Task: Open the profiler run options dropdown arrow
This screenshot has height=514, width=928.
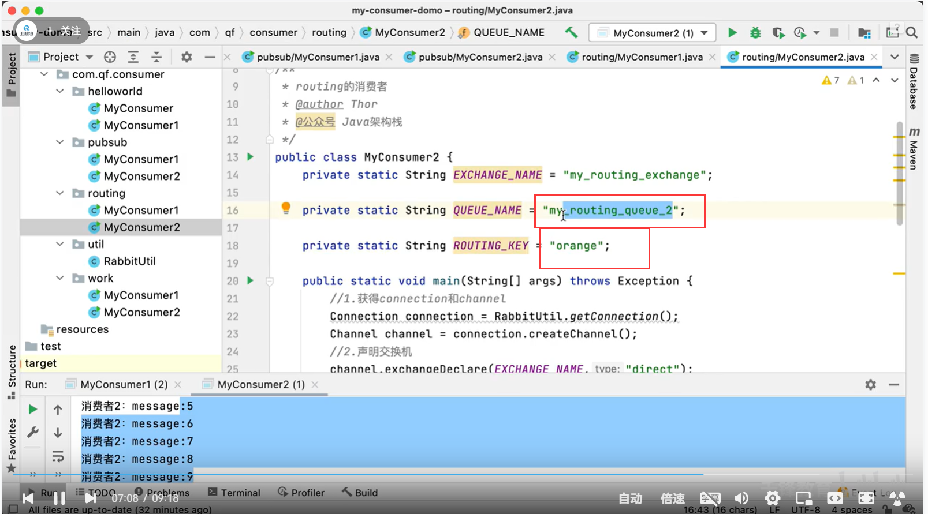Action: click(816, 33)
